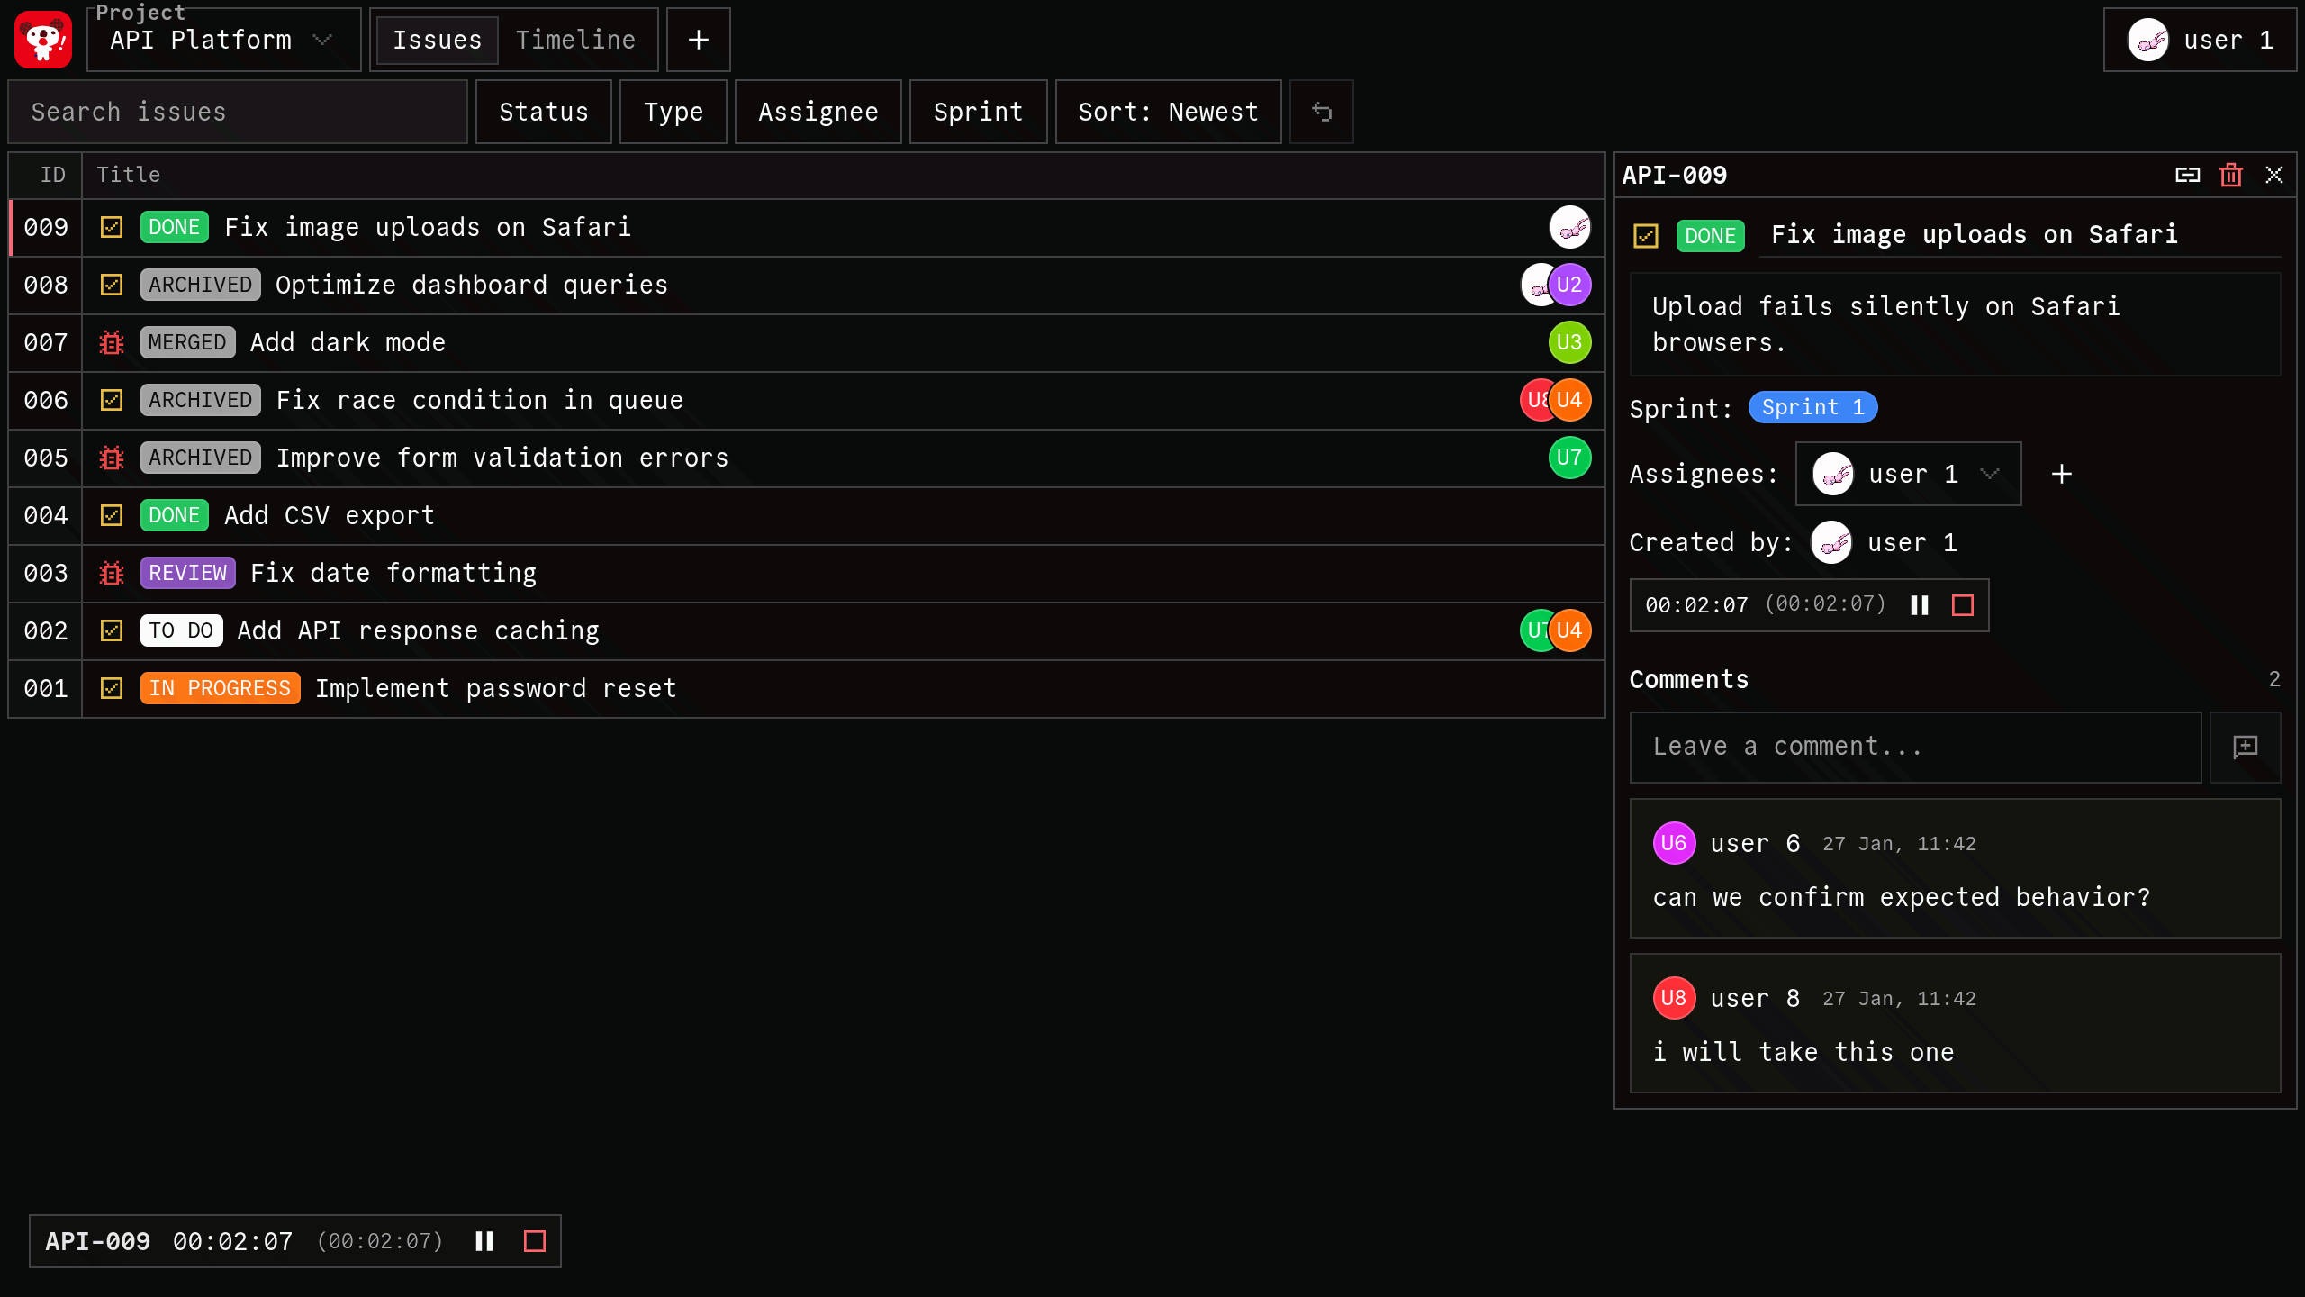Click the submit comment icon button
This screenshot has width=2305, height=1297.
(x=2245, y=747)
